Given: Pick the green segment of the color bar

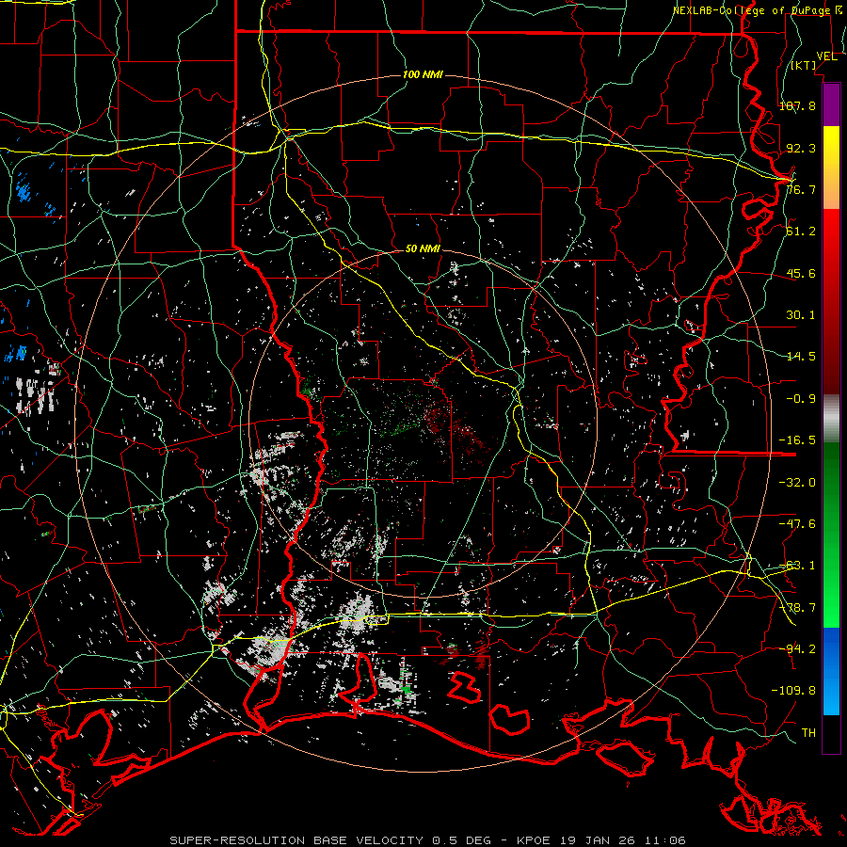Looking at the screenshot, I should tap(831, 535).
